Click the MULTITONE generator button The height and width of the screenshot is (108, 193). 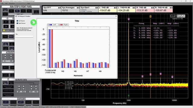pyautogui.click(x=8, y=87)
